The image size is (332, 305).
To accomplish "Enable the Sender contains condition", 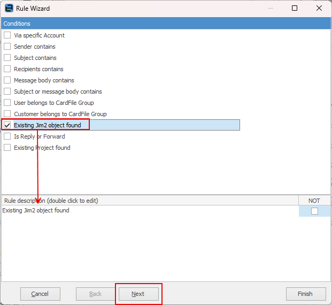I will coord(7,47).
